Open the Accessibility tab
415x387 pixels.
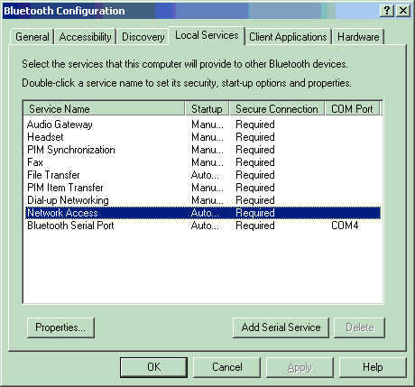[85, 37]
